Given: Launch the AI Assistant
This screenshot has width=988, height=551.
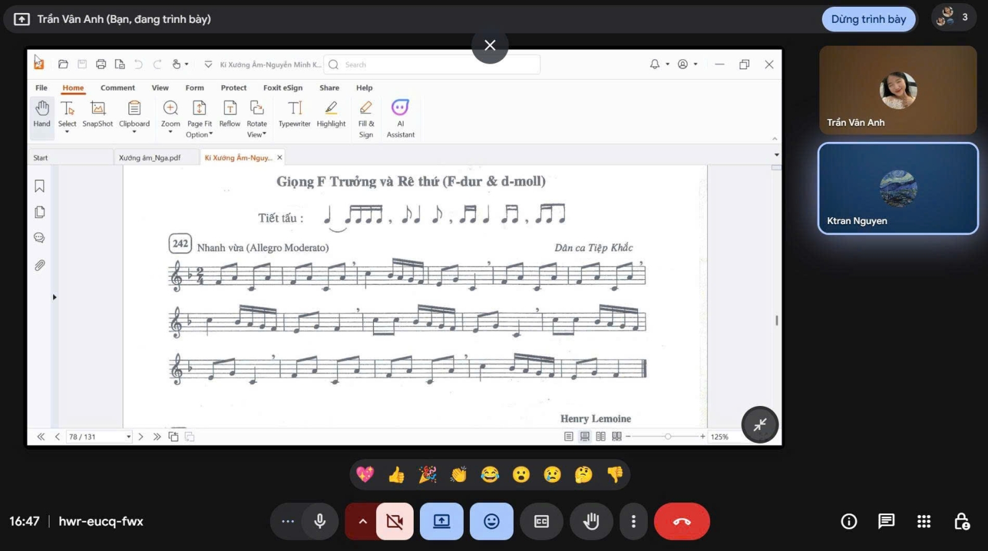Looking at the screenshot, I should click(x=401, y=119).
